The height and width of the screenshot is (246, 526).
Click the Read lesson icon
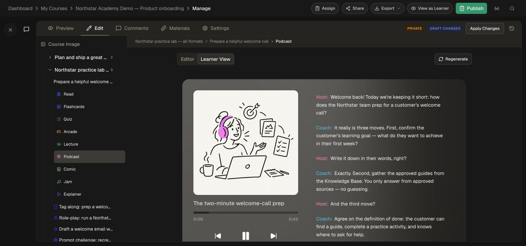(x=59, y=94)
